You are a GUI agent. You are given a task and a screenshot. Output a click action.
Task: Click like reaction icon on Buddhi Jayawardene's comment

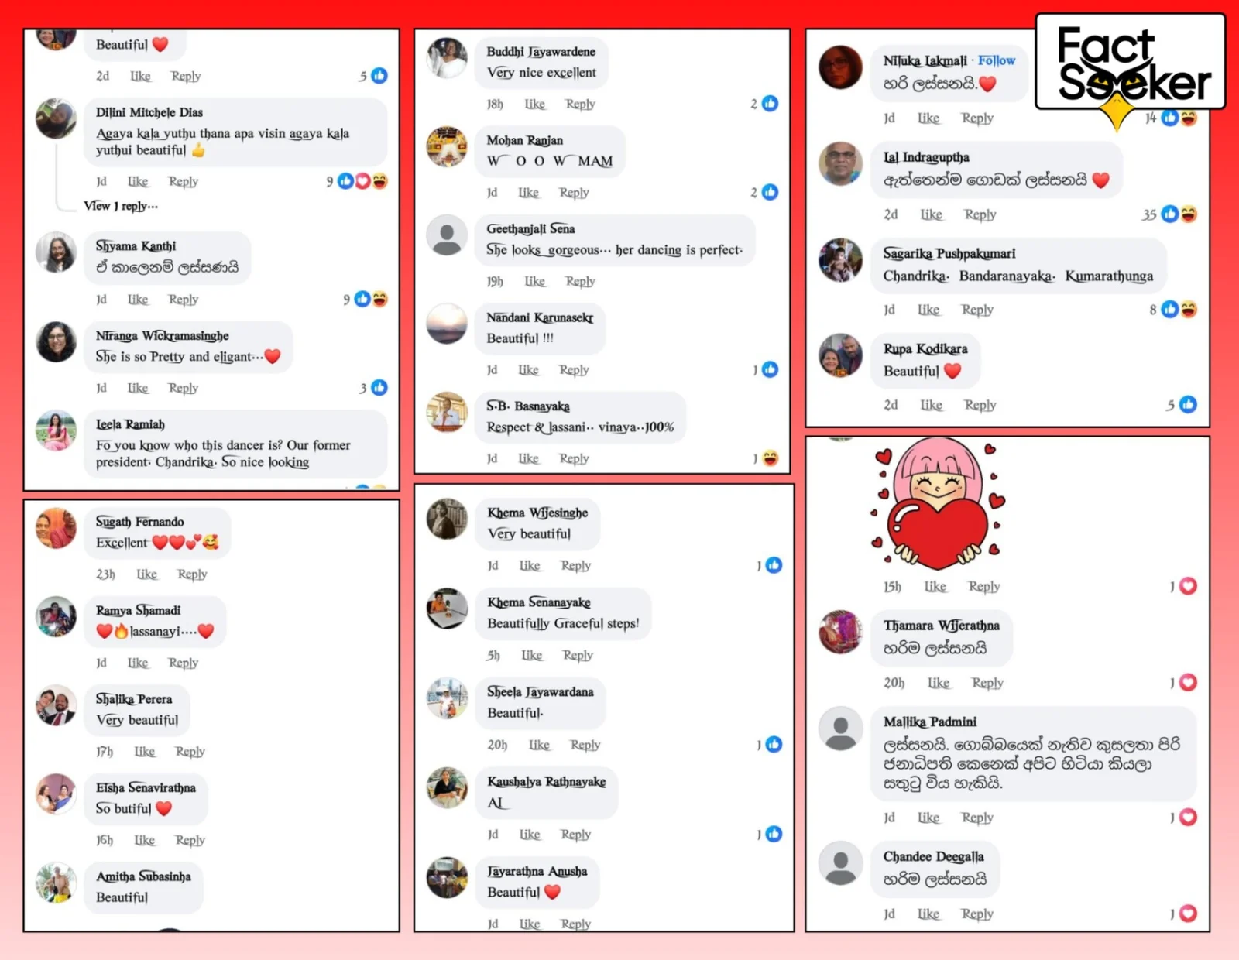point(770,103)
